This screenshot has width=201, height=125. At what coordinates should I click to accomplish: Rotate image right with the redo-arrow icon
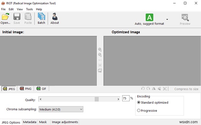click(148, 89)
